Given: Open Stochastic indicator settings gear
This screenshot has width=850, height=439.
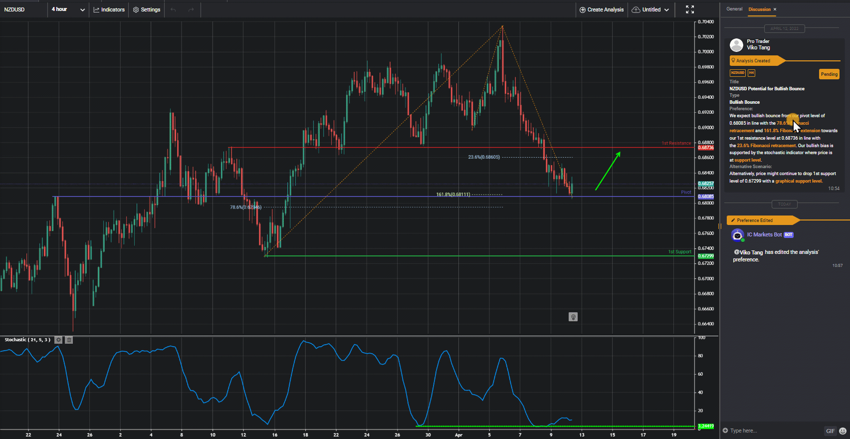Looking at the screenshot, I should pyautogui.click(x=58, y=340).
